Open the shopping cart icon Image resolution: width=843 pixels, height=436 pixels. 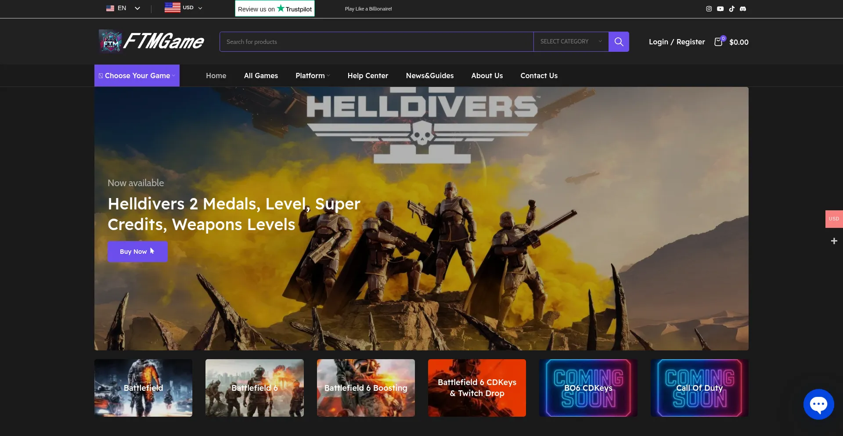point(718,42)
